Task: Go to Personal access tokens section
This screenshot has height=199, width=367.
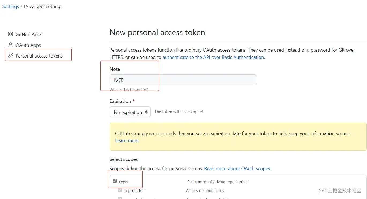Action: 39,56
